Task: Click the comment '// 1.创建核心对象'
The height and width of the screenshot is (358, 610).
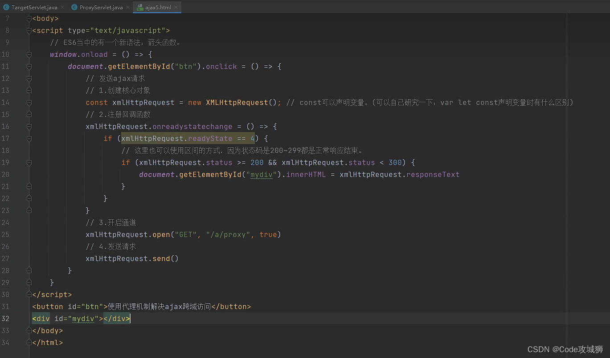Action: tap(118, 91)
